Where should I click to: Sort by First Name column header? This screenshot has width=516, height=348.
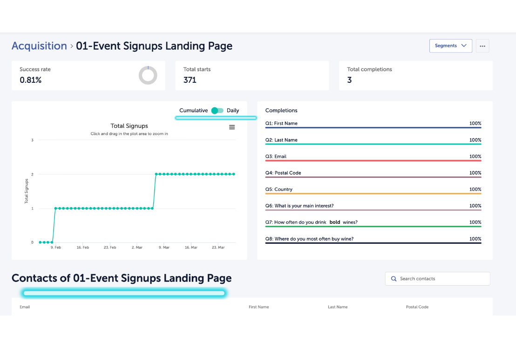point(258,307)
